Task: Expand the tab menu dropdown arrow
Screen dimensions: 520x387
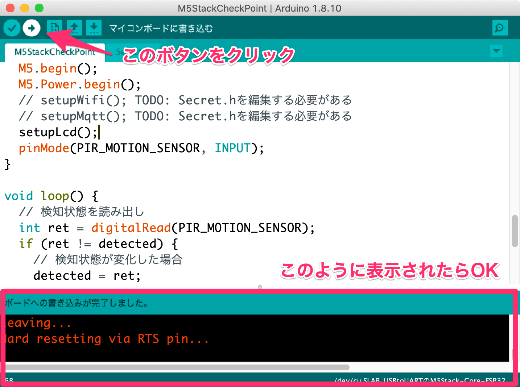Action: click(496, 51)
